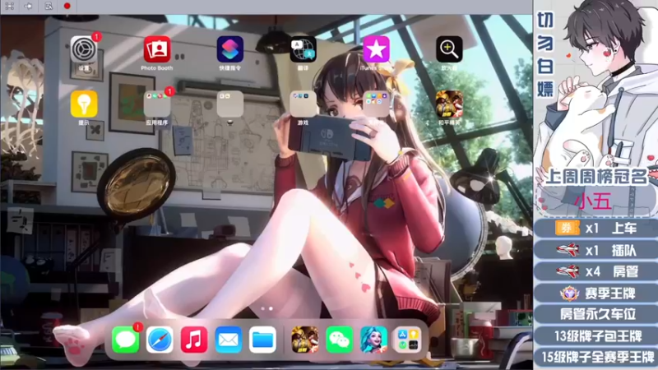This screenshot has width=658, height=370.
Task: Open the App Library folder in dock
Action: click(x=408, y=340)
